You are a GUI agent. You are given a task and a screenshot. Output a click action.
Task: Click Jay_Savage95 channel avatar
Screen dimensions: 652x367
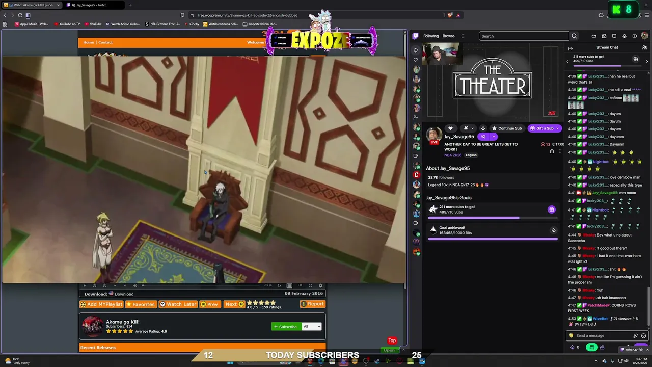click(x=434, y=135)
